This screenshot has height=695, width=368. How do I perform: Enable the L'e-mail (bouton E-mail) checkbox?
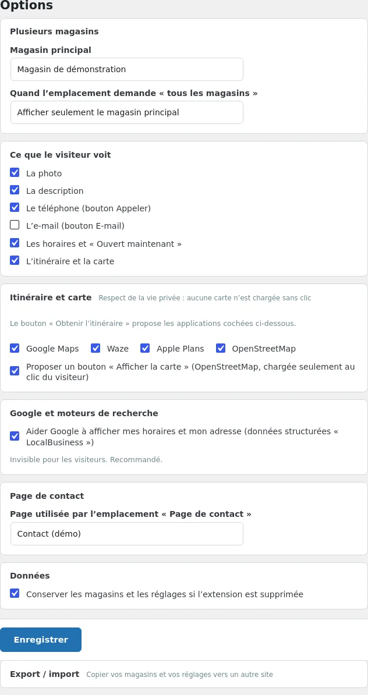(x=15, y=225)
